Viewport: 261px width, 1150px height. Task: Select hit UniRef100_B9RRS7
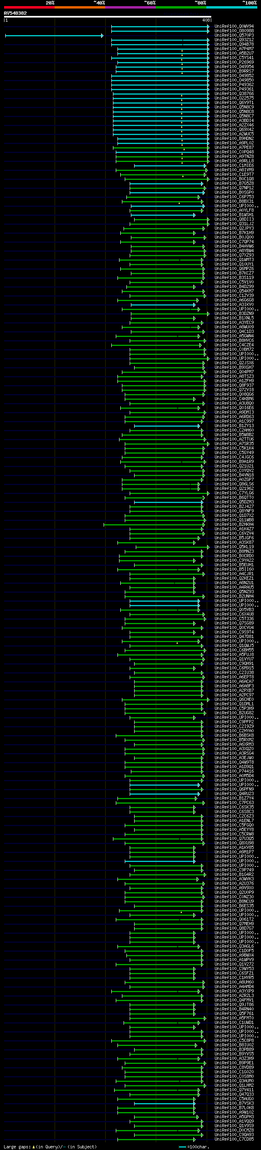(234, 71)
